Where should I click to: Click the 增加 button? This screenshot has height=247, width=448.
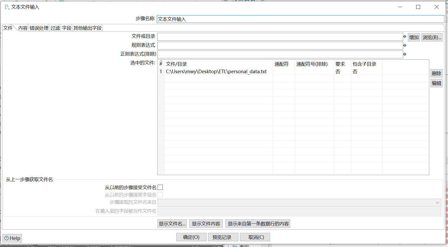pos(414,37)
